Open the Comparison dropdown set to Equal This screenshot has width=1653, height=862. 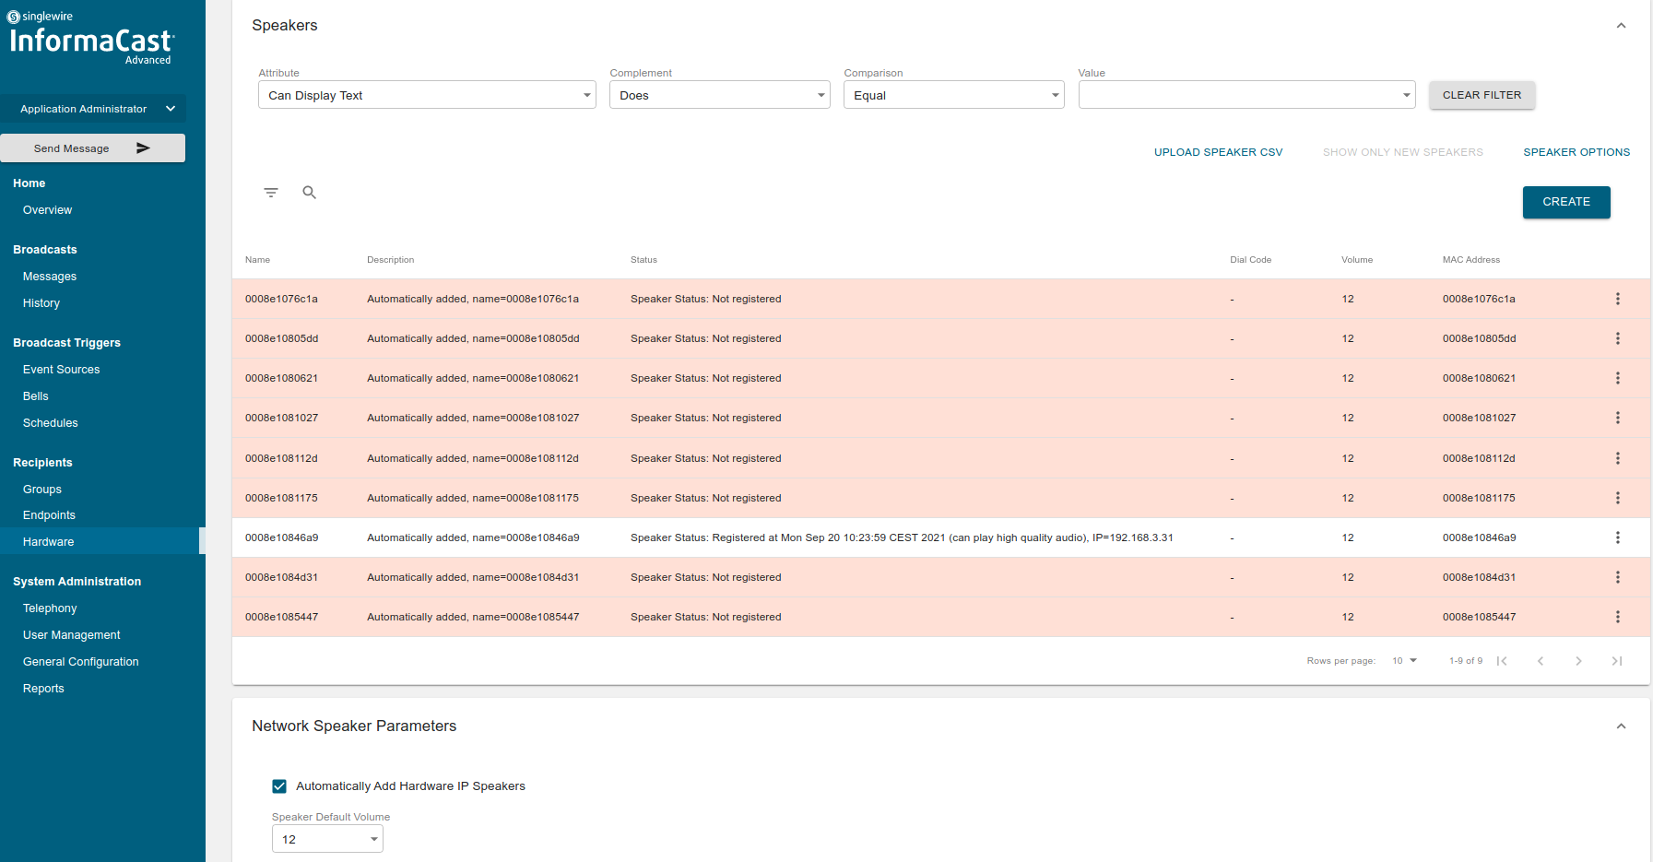[953, 95]
